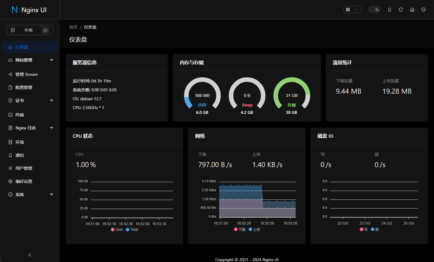Toggle Total series in CPU chart legend

click(x=132, y=230)
